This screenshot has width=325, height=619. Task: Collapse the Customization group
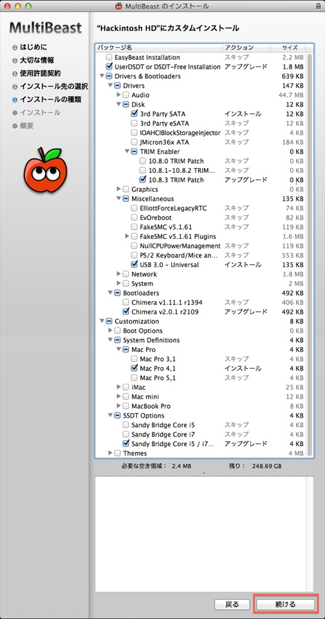coord(102,322)
